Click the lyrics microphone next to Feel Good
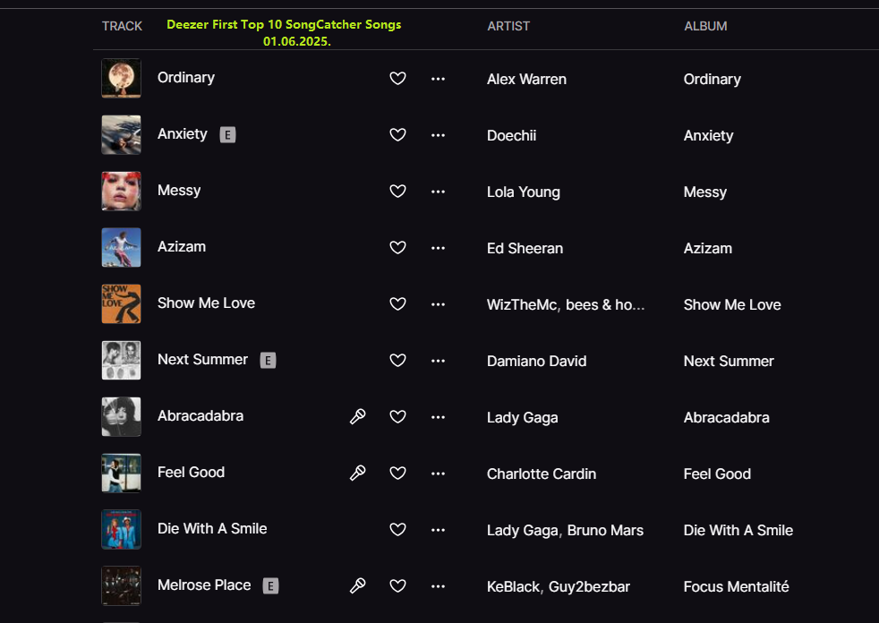This screenshot has width=879, height=623. click(357, 473)
